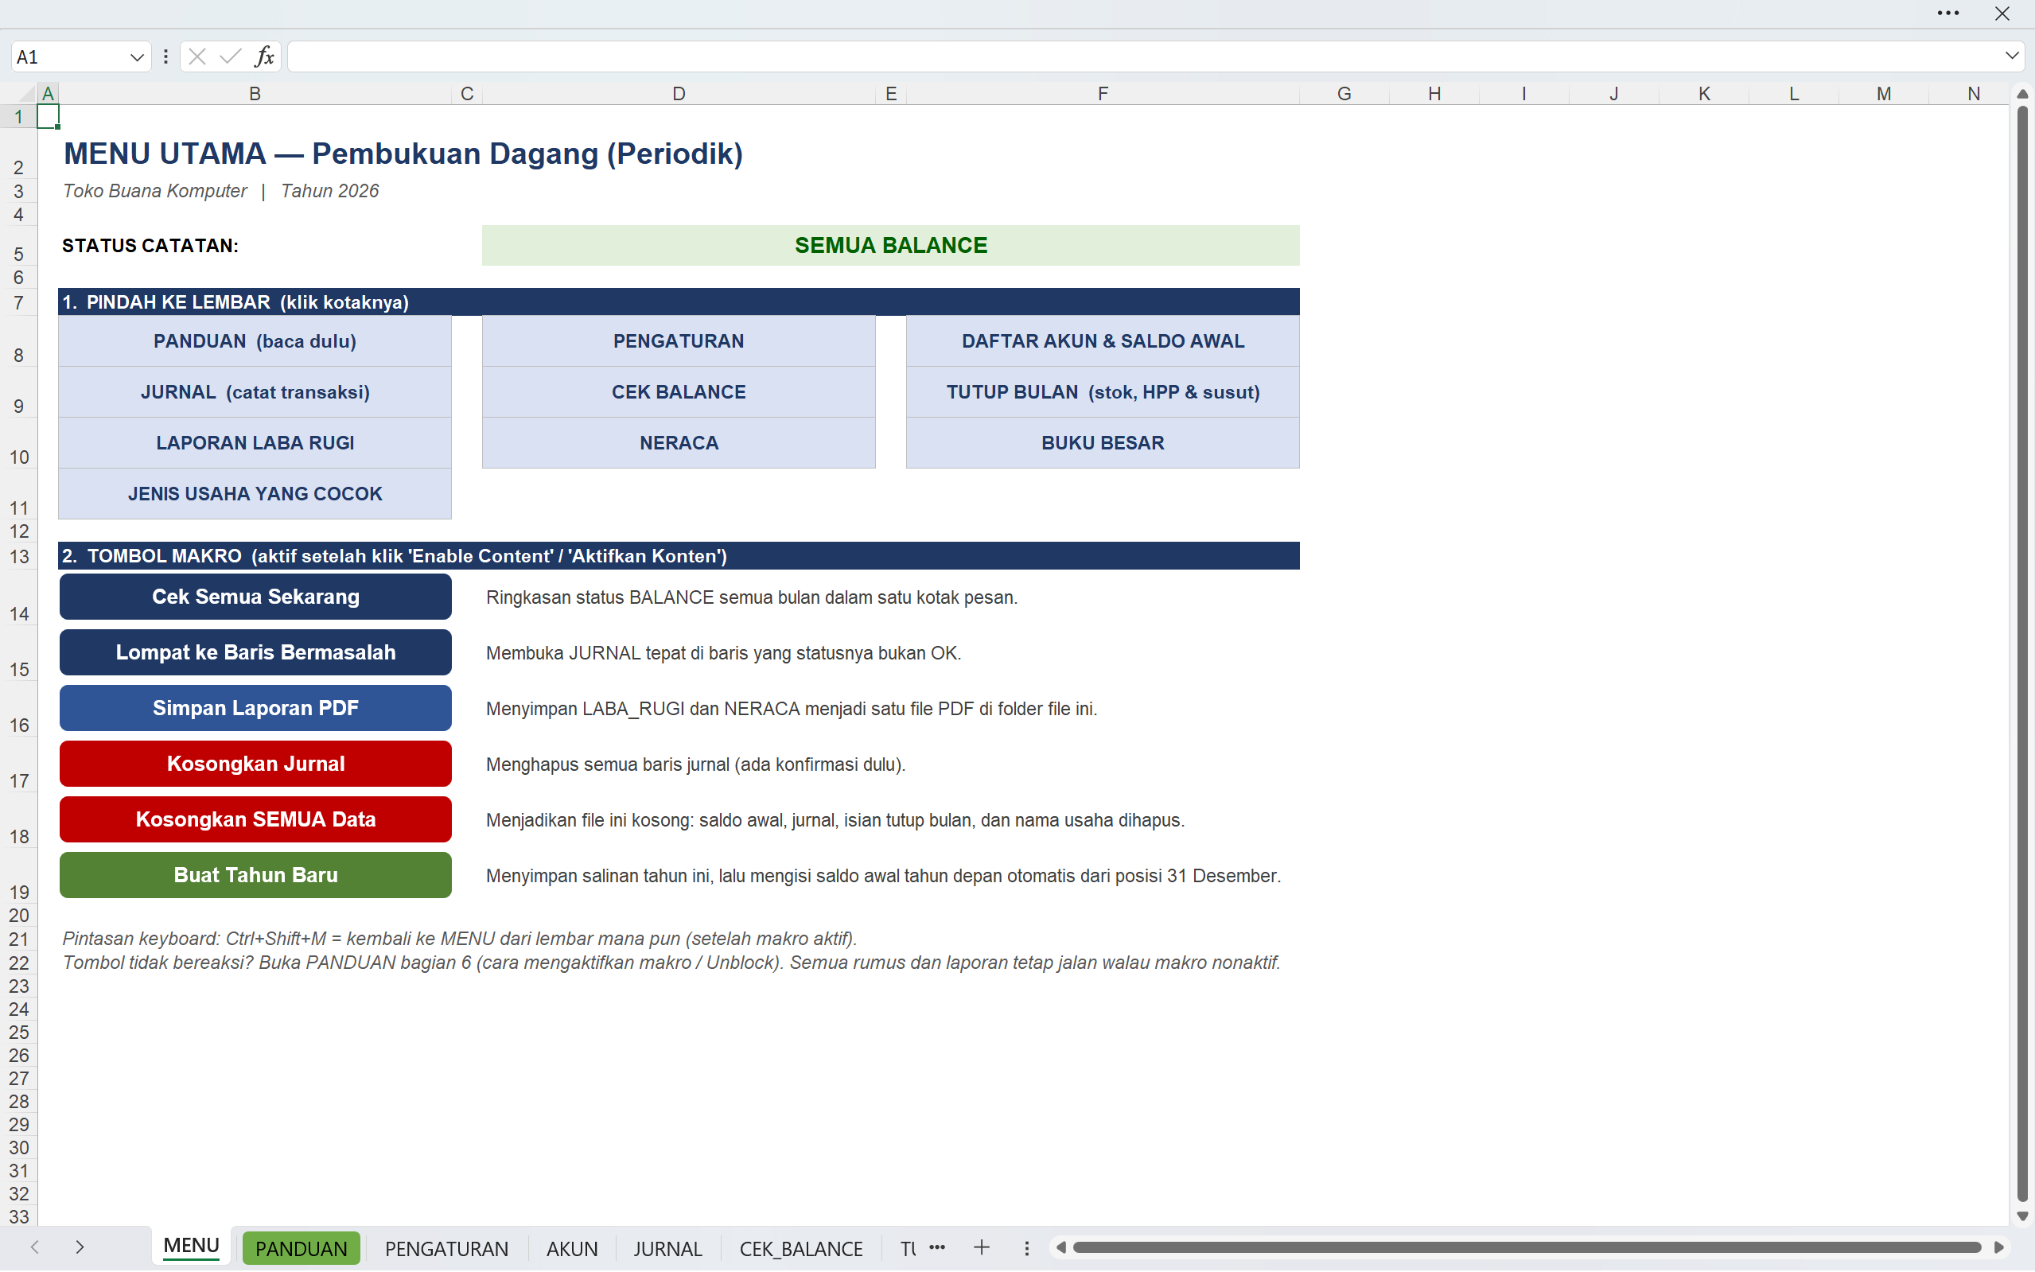This screenshot has width=2035, height=1272.
Task: Click the Buat Tahun Baru green button
Action: pos(255,875)
